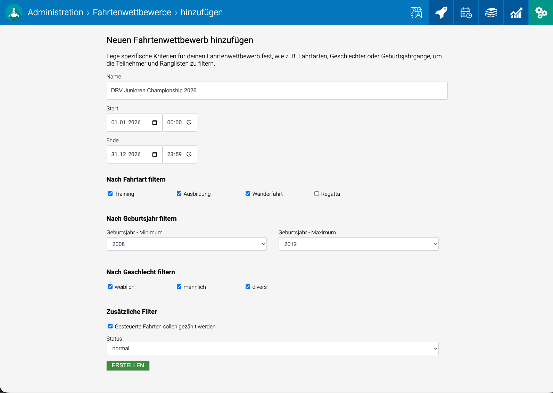Open the language translation icon
The image size is (553, 393).
416,12
